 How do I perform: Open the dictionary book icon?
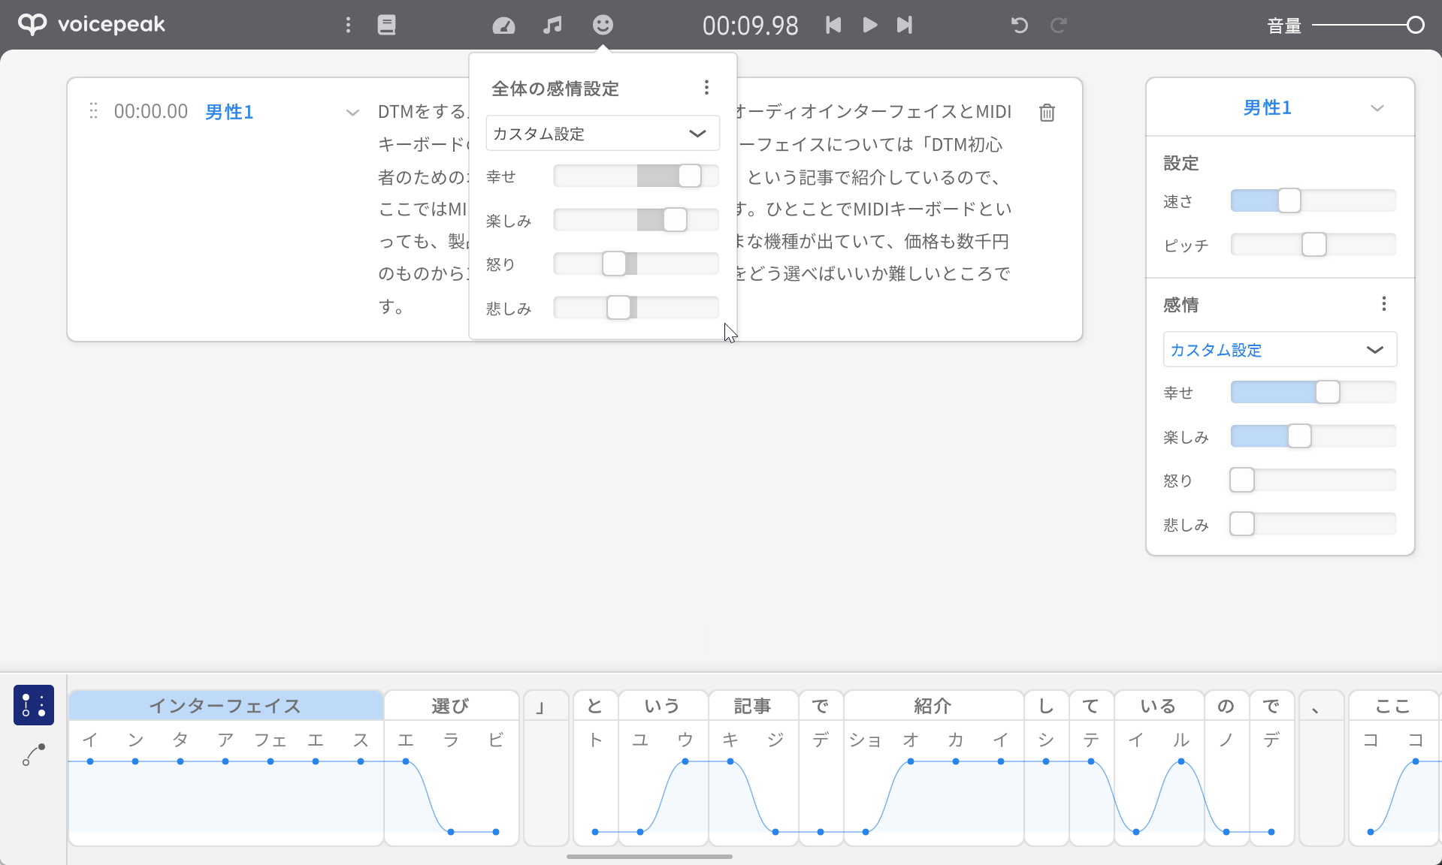coord(386,25)
